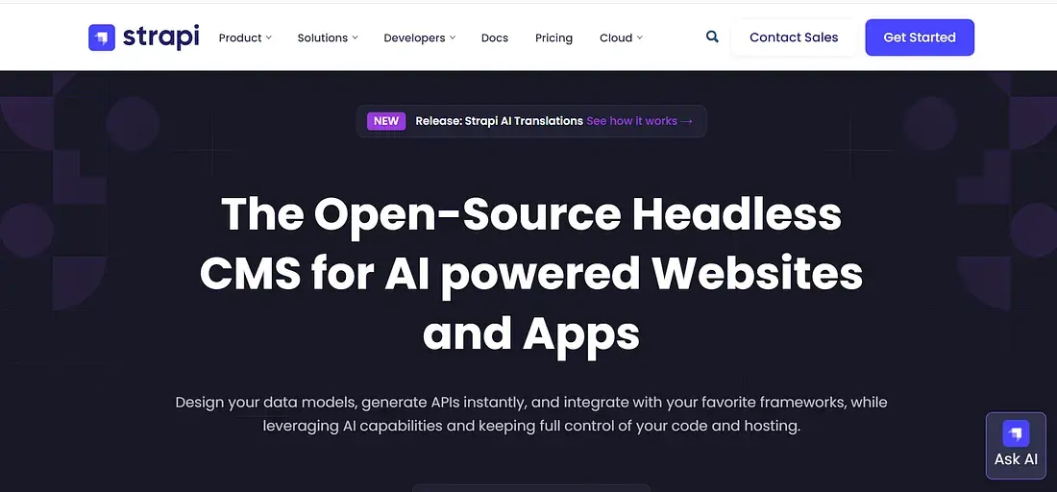This screenshot has width=1057, height=492.
Task: Click the description paragraph about data models
Action: point(530,413)
